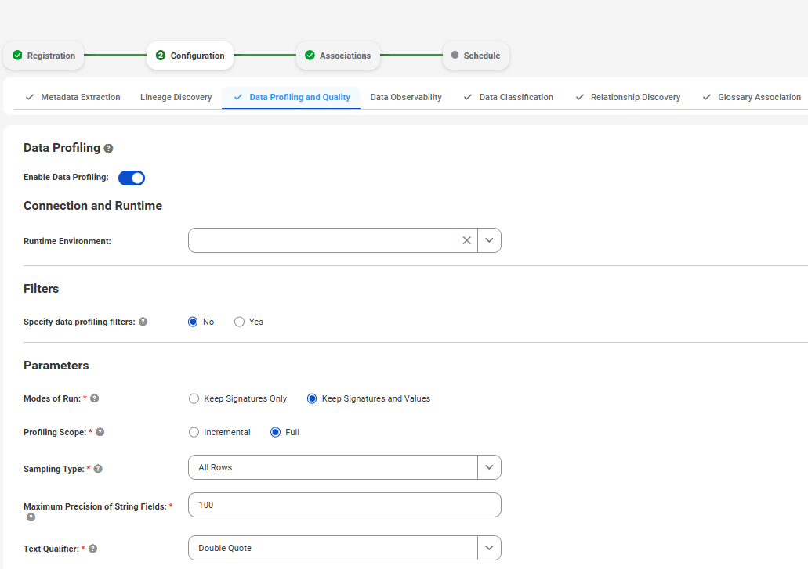Screen dimensions: 808x569
Task: Select Data Profiling and Quality tab
Action: (x=292, y=97)
